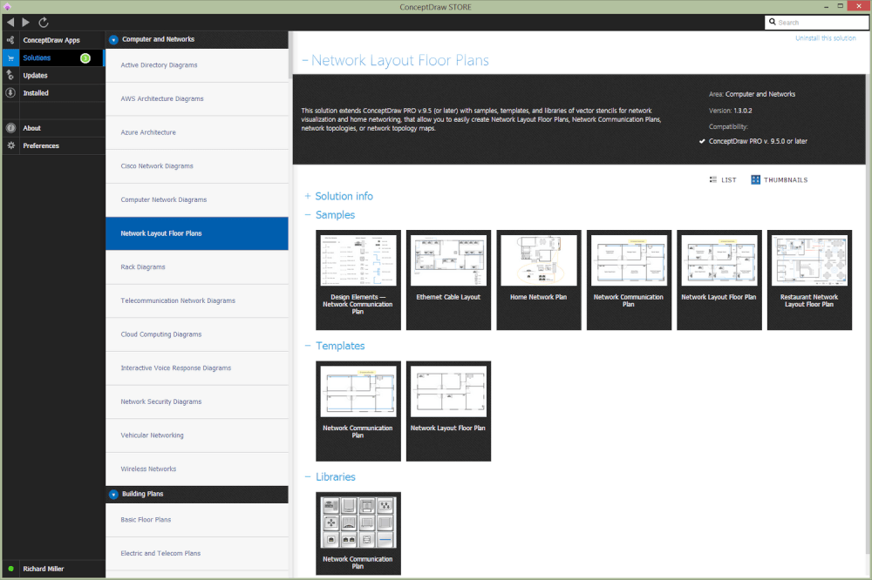Select Cloud Computing Diagrams solution

pyautogui.click(x=197, y=334)
